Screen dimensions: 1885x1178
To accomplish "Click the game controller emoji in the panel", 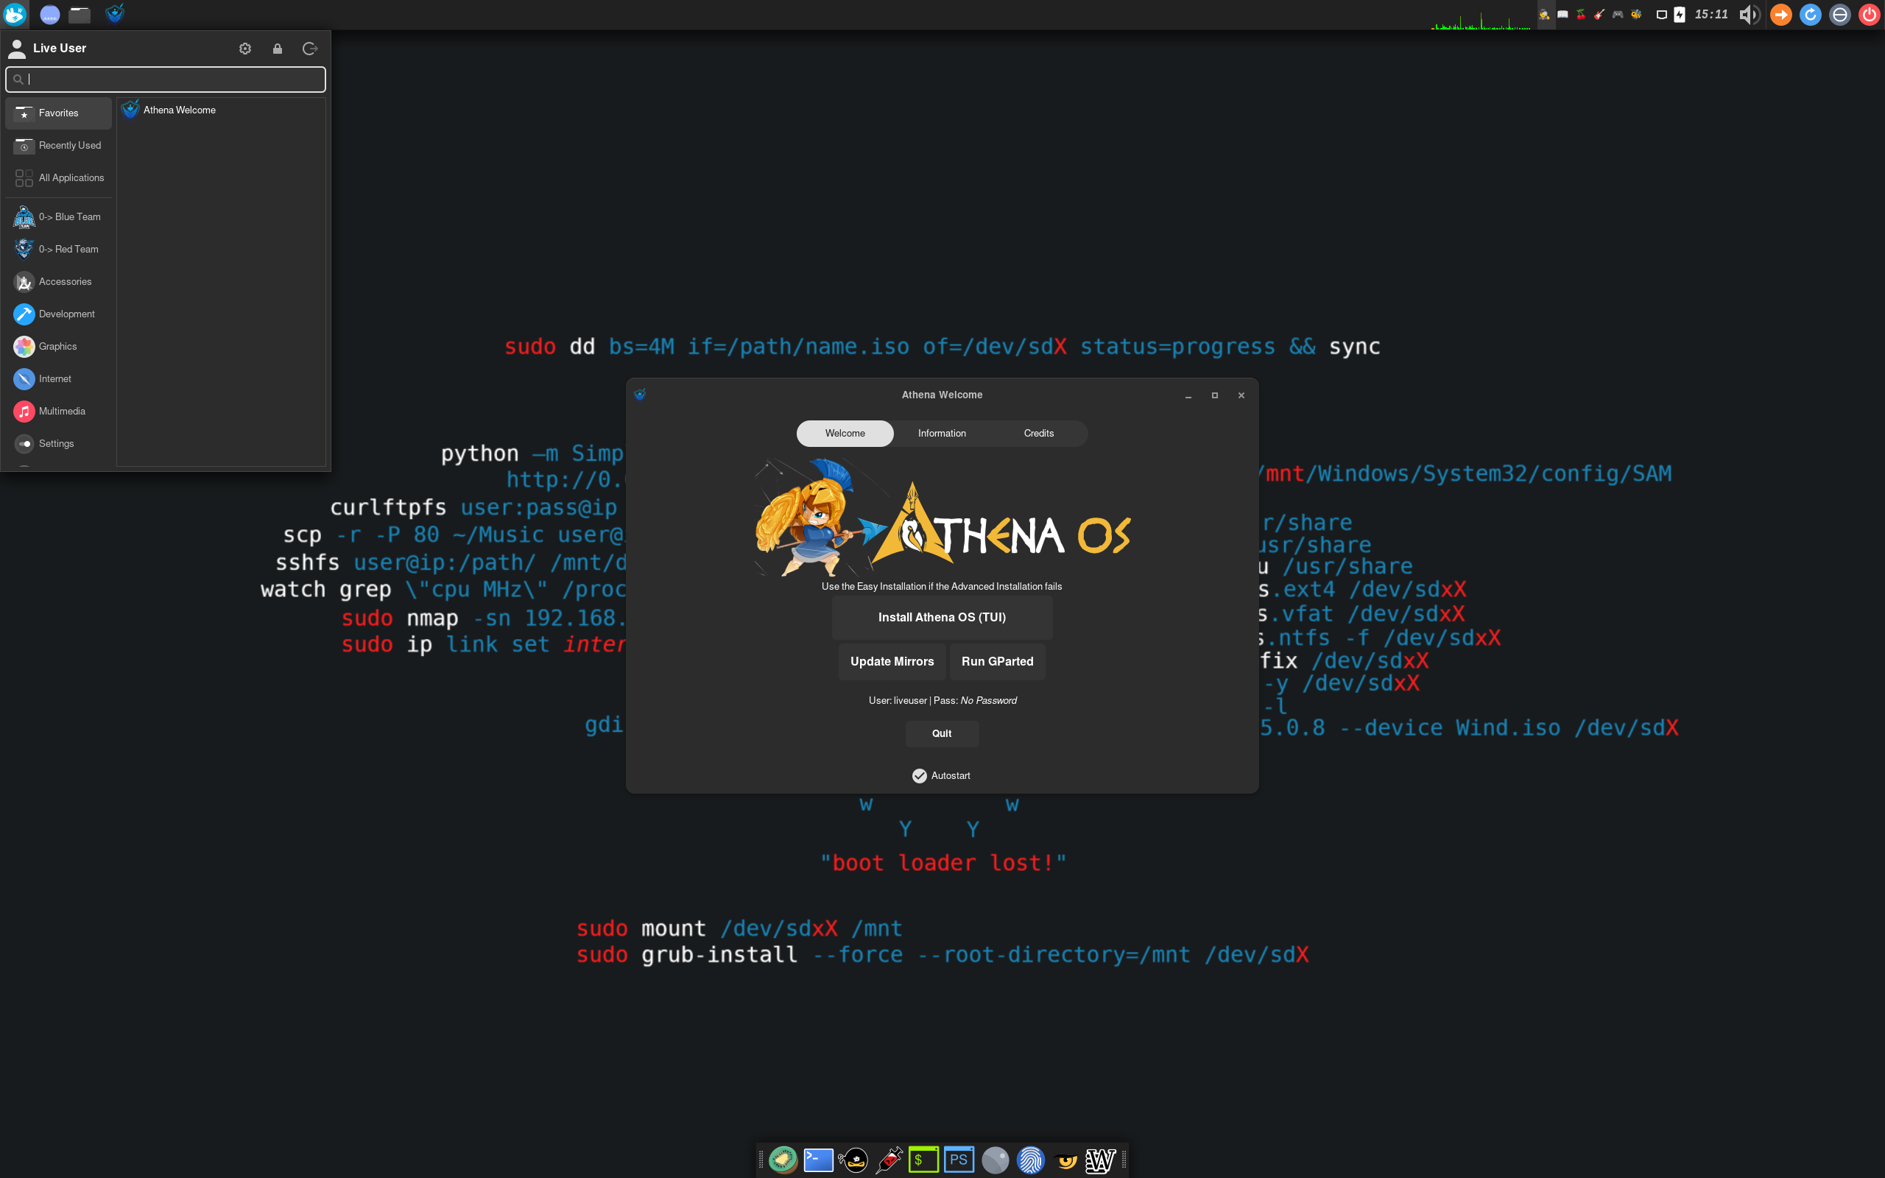I will (1618, 15).
